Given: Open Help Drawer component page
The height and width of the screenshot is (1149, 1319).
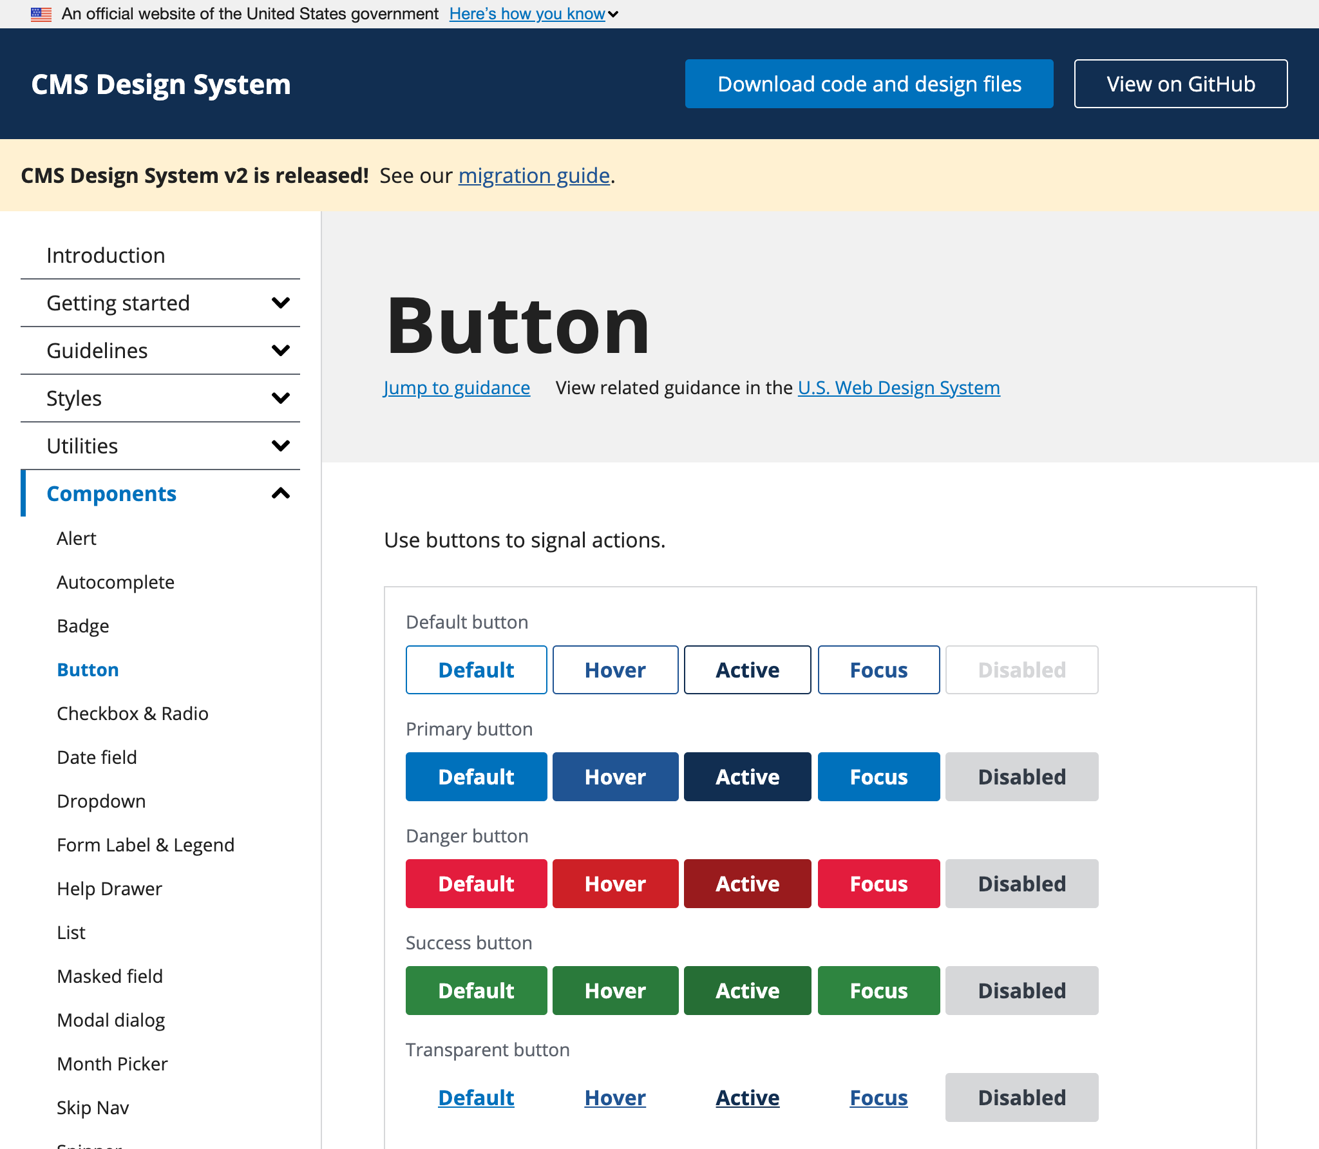Looking at the screenshot, I should [109, 889].
